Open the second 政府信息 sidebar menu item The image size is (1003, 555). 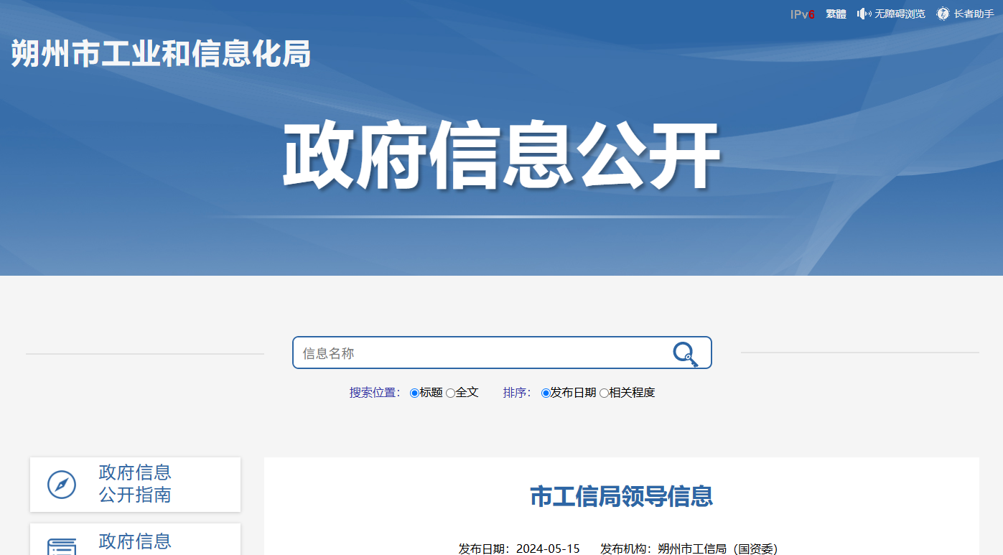click(135, 539)
